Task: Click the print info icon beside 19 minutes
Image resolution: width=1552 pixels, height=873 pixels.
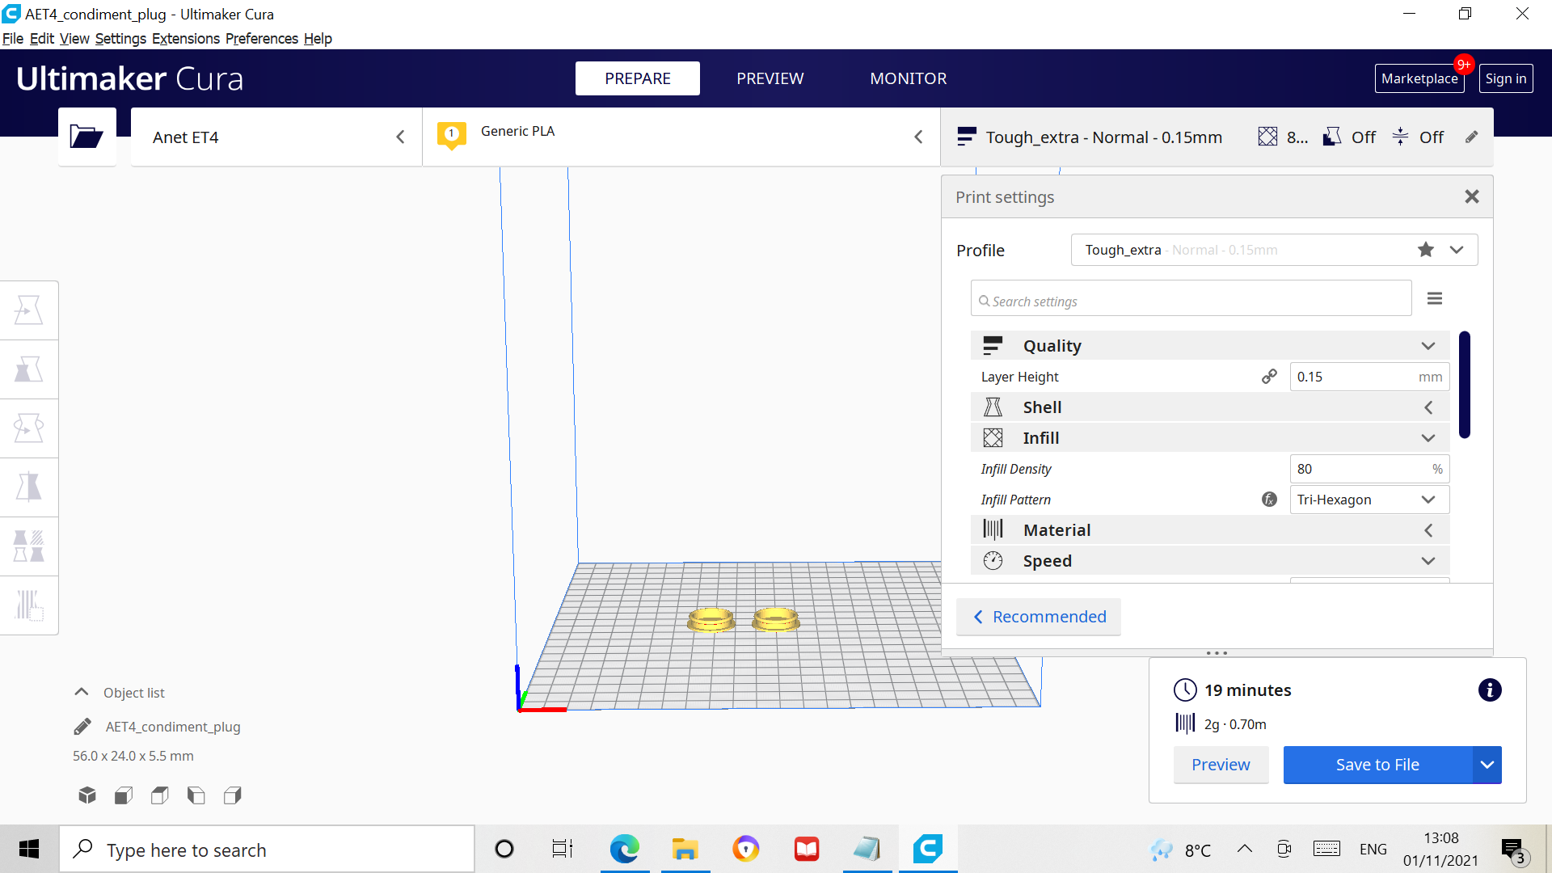Action: coord(1489,690)
